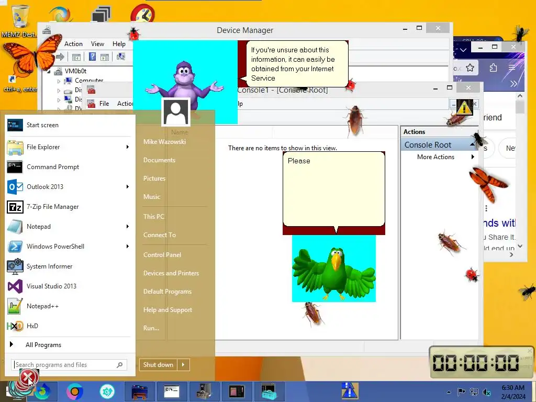Image resolution: width=536 pixels, height=402 pixels.
Task: Open Documents from start menu
Action: click(159, 160)
